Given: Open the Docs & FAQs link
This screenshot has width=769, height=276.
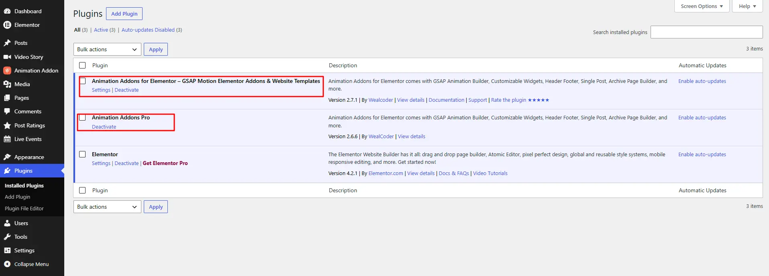Looking at the screenshot, I should [x=454, y=173].
